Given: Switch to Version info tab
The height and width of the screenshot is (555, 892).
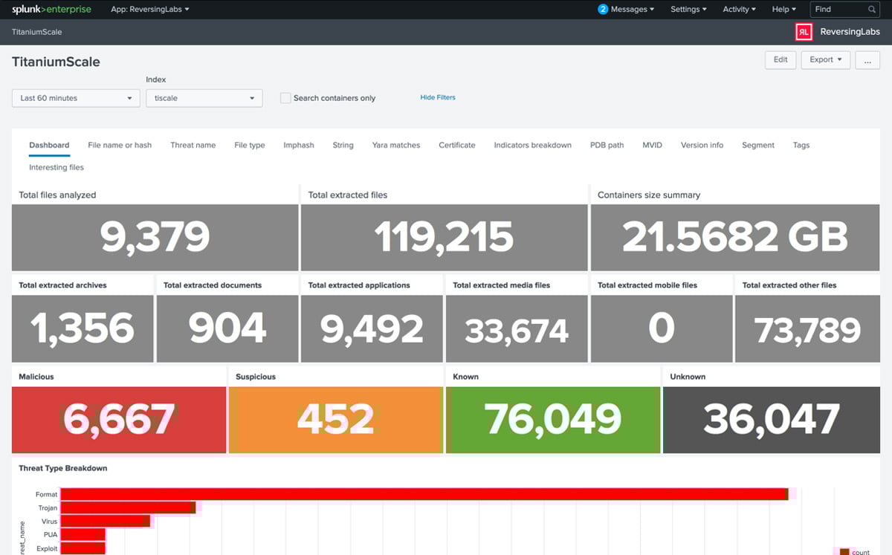Looking at the screenshot, I should pos(702,145).
